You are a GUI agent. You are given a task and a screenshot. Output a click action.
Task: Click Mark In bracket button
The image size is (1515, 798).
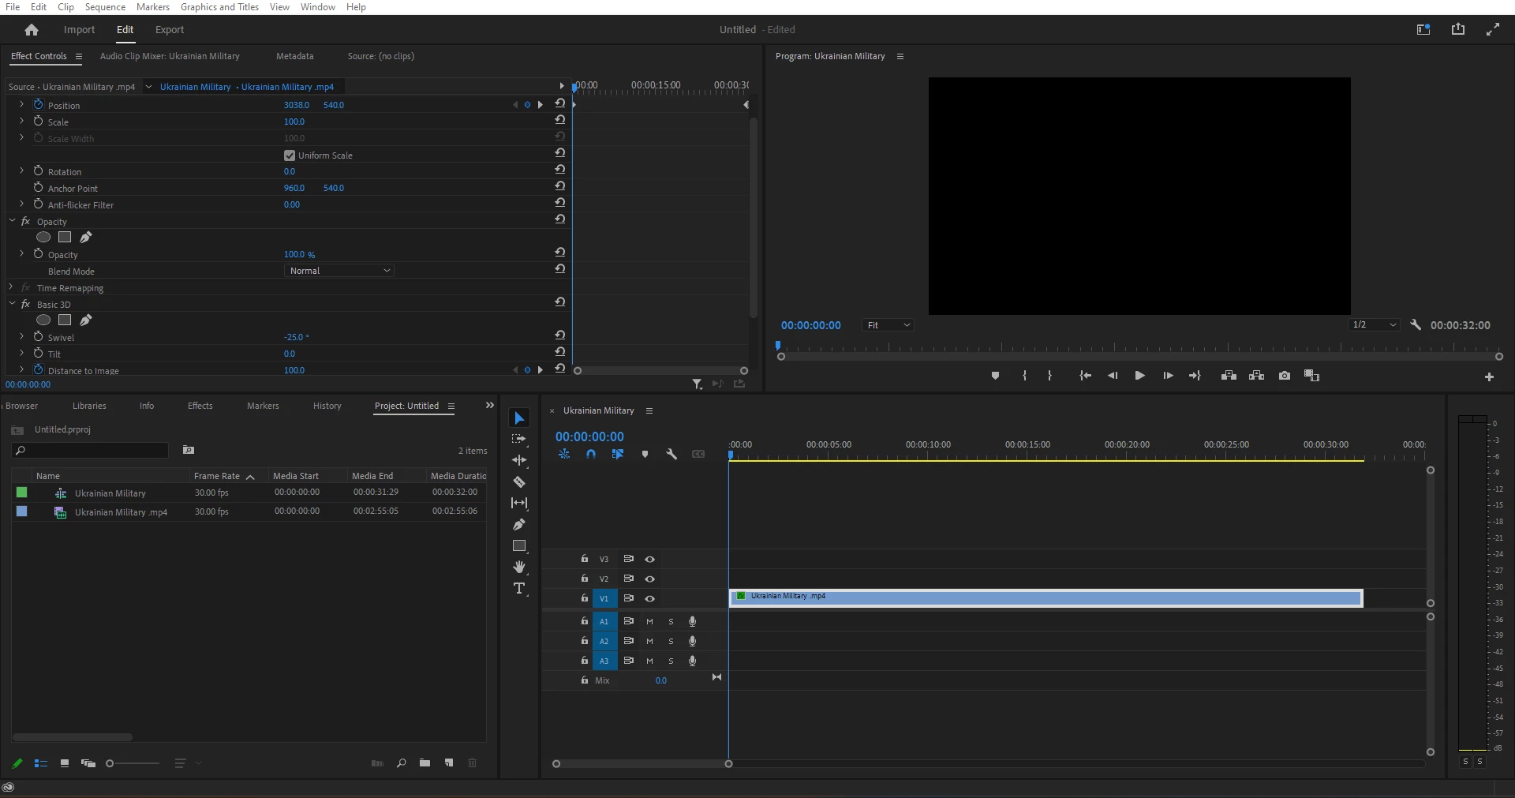pos(1024,376)
